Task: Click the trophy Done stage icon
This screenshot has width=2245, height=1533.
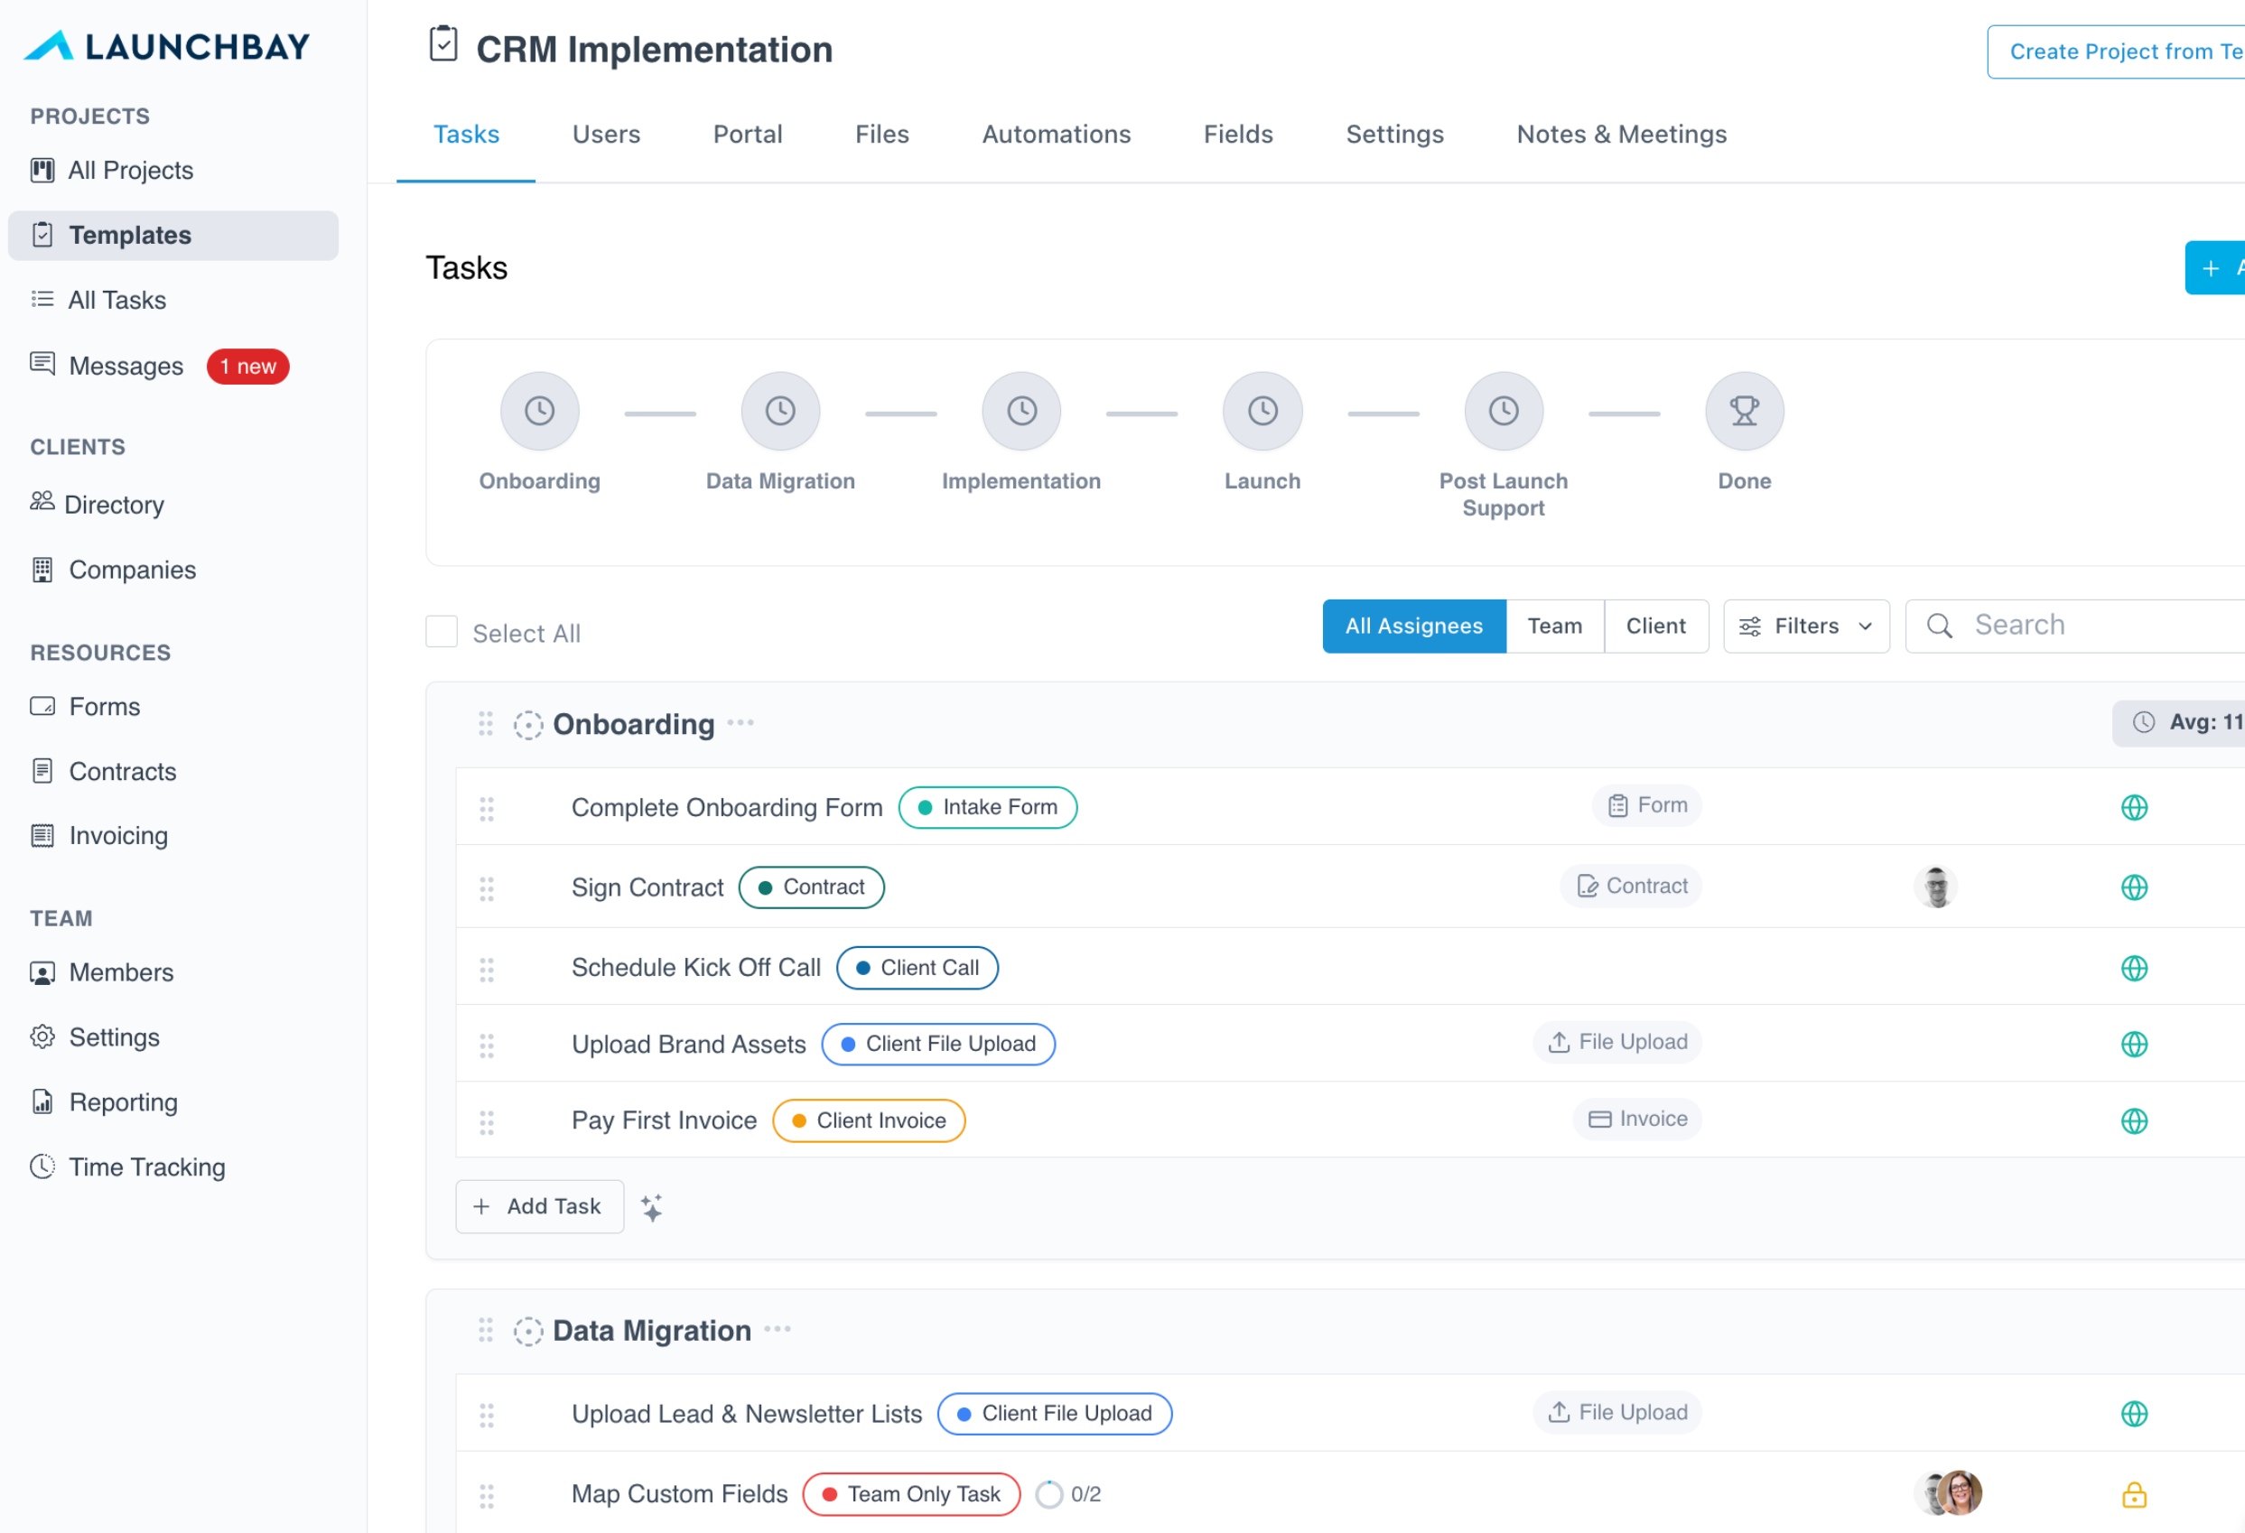Action: pyautogui.click(x=1744, y=412)
